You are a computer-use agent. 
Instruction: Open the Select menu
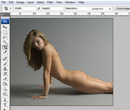pyautogui.click(x=40, y=2)
